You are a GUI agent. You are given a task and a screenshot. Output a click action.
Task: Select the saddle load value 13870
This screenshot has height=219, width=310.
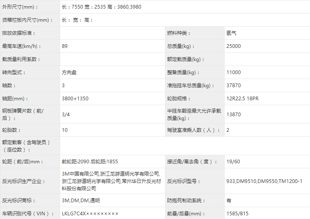point(233,115)
